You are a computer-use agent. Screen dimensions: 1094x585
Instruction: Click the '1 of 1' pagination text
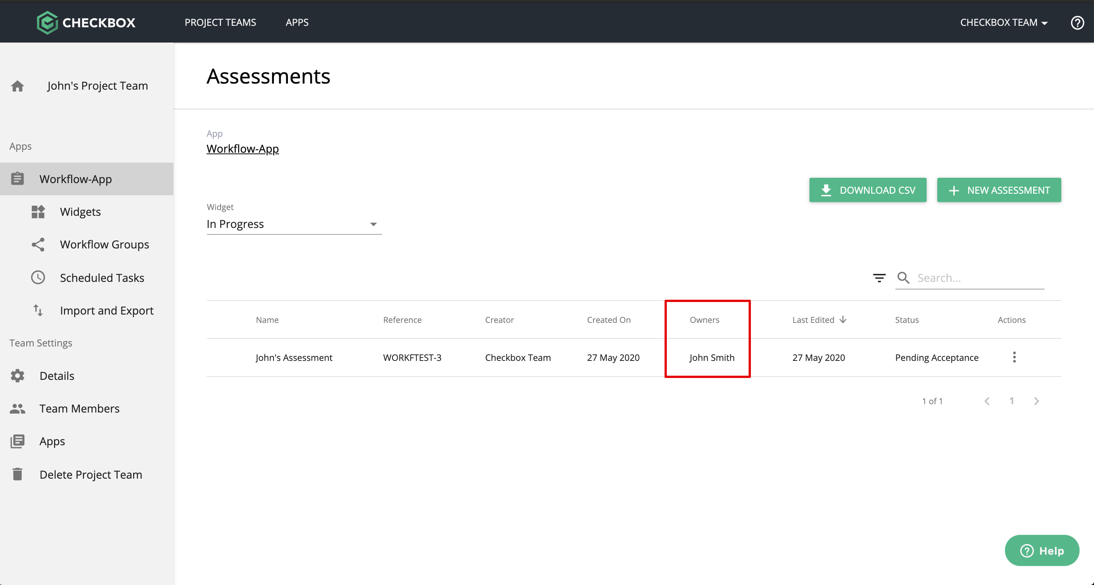(x=932, y=401)
